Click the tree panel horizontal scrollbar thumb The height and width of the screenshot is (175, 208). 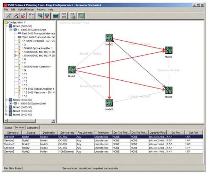click(x=22, y=121)
